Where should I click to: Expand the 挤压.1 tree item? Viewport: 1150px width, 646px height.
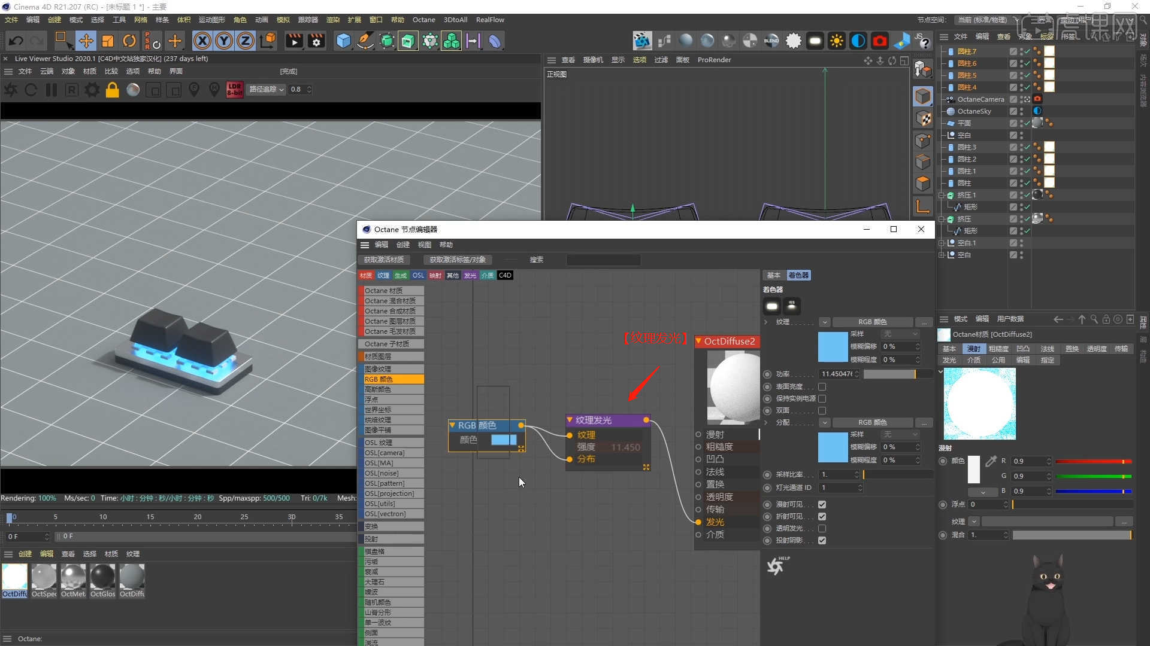[x=942, y=195]
